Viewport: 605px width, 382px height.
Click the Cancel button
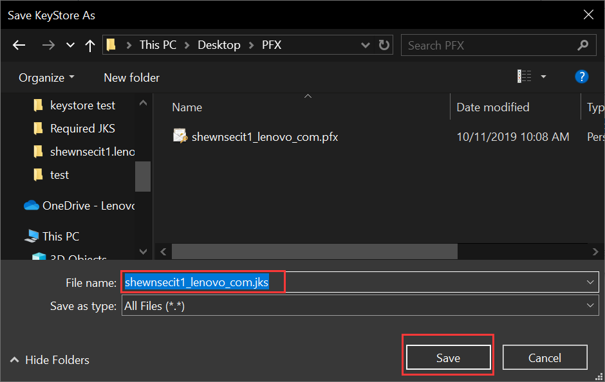544,357
